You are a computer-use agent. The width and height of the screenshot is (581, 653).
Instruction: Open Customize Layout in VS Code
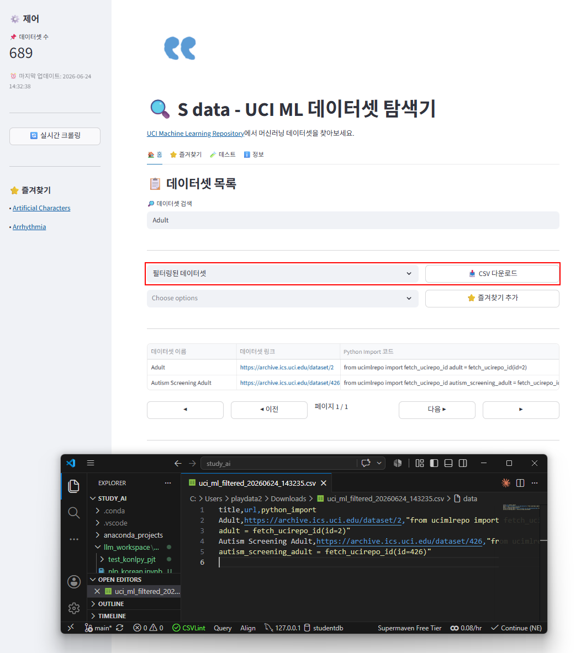click(420, 463)
